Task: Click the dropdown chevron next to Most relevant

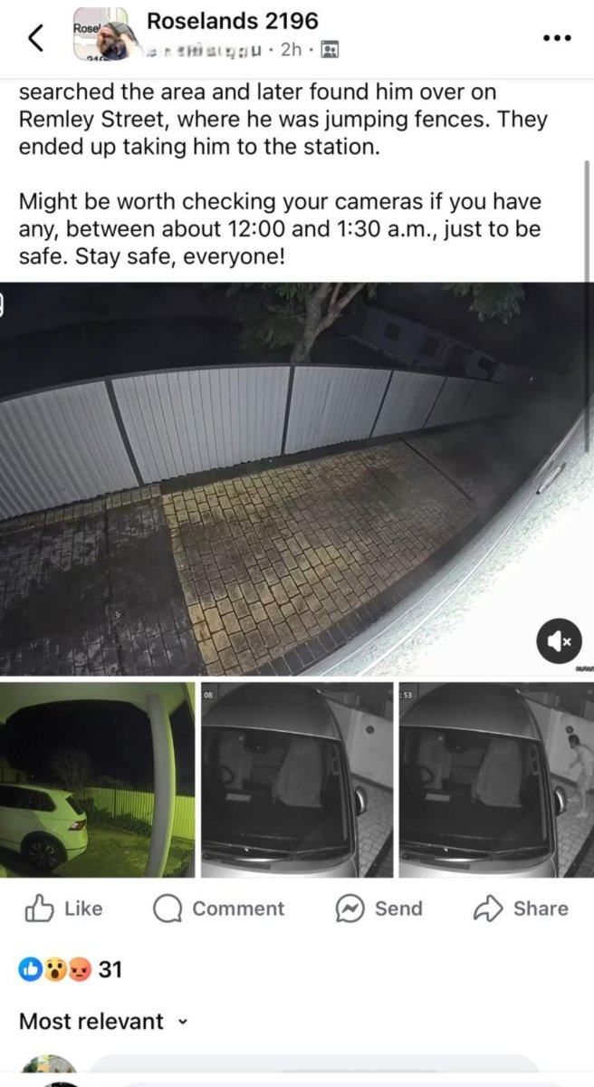Action: 182,1022
